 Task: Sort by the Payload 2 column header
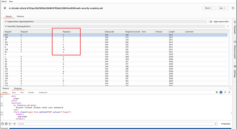coord(83,32)
